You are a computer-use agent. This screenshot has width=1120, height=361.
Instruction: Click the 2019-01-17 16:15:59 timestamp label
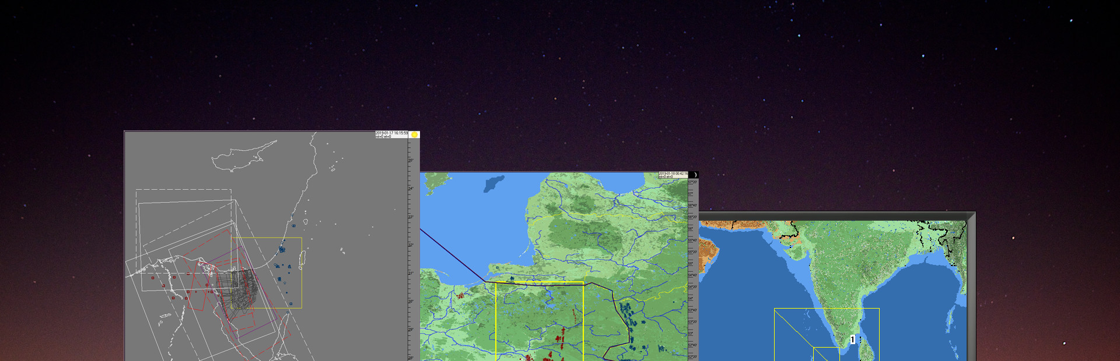click(391, 133)
